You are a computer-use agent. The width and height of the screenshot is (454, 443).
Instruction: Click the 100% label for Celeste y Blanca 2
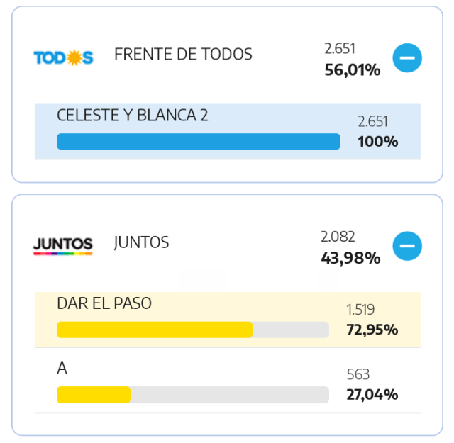[378, 142]
